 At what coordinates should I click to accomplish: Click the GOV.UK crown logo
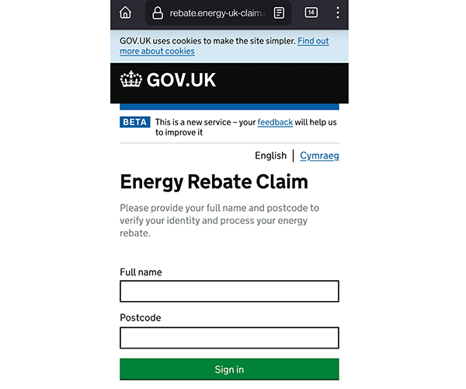[x=130, y=79]
